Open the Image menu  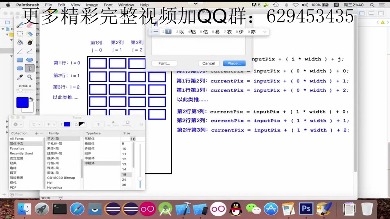92,5
